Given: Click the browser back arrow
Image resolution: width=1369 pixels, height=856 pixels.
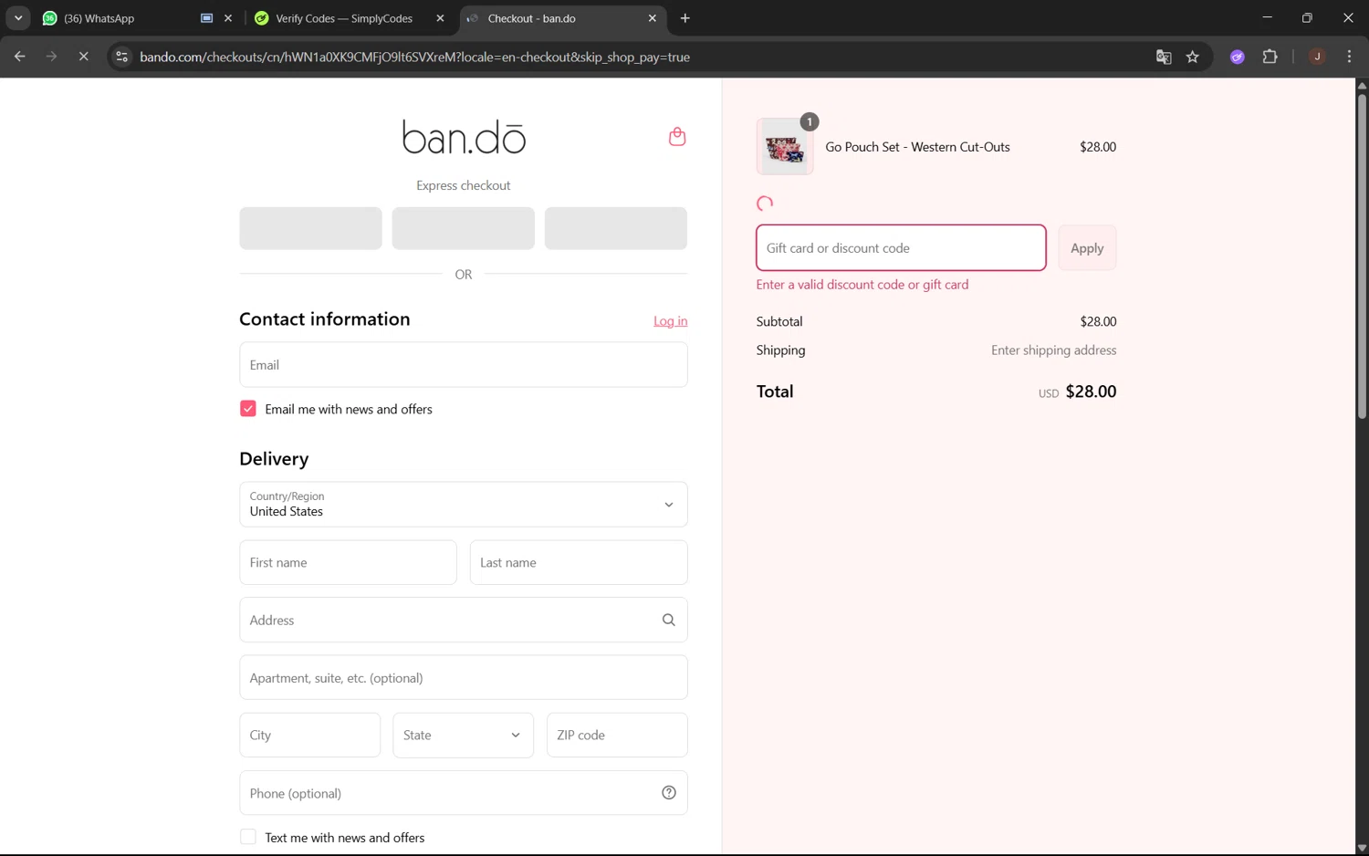Looking at the screenshot, I should coord(20,57).
